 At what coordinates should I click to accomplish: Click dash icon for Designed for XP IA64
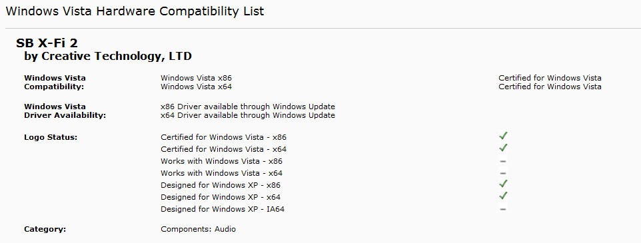503,209
